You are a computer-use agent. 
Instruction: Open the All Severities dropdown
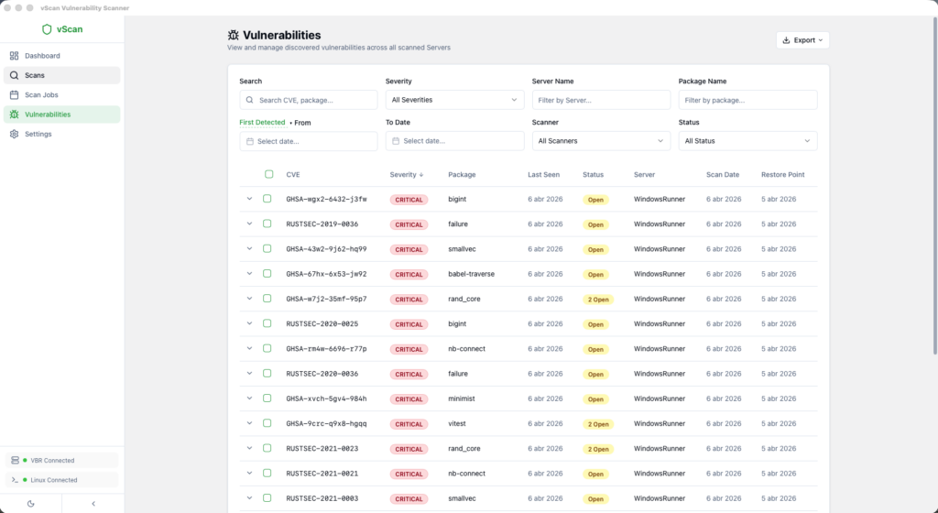click(454, 100)
